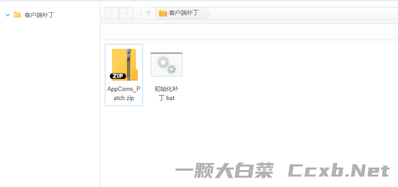398x187 pixels.
Task: Select the AppComs_Patch.zip archive icon
Action: [x=124, y=64]
